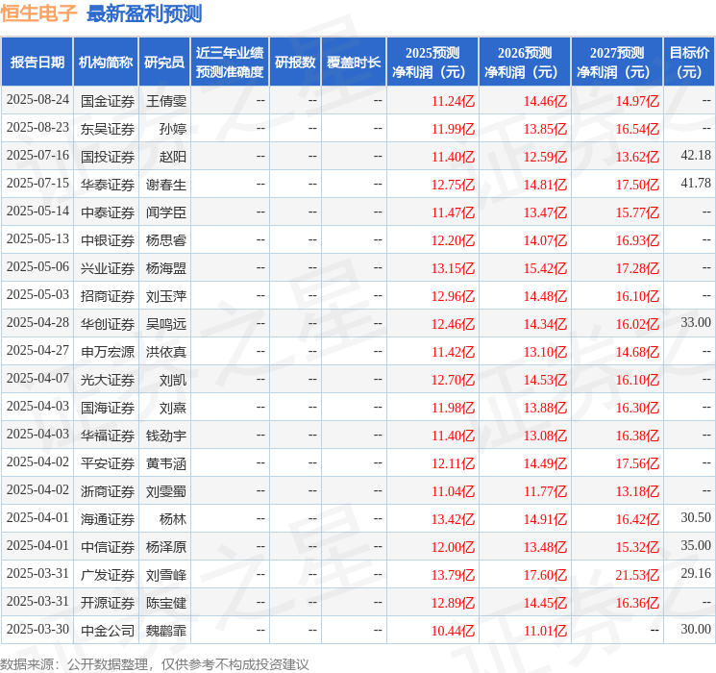The image size is (716, 673).
Task: Select the 17.56亿 forecast value
Action: [637, 463]
